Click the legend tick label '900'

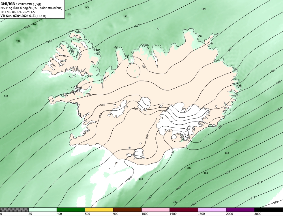point(116,214)
